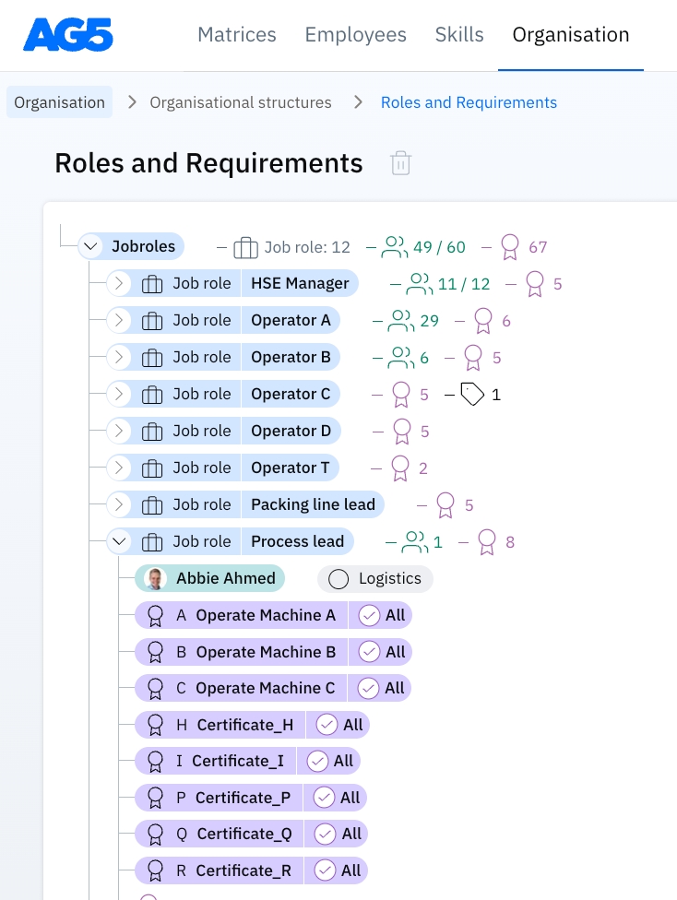Screen dimensions: 677x900
Task: Toggle the All checkmark for Certificate_H
Action: (327, 725)
